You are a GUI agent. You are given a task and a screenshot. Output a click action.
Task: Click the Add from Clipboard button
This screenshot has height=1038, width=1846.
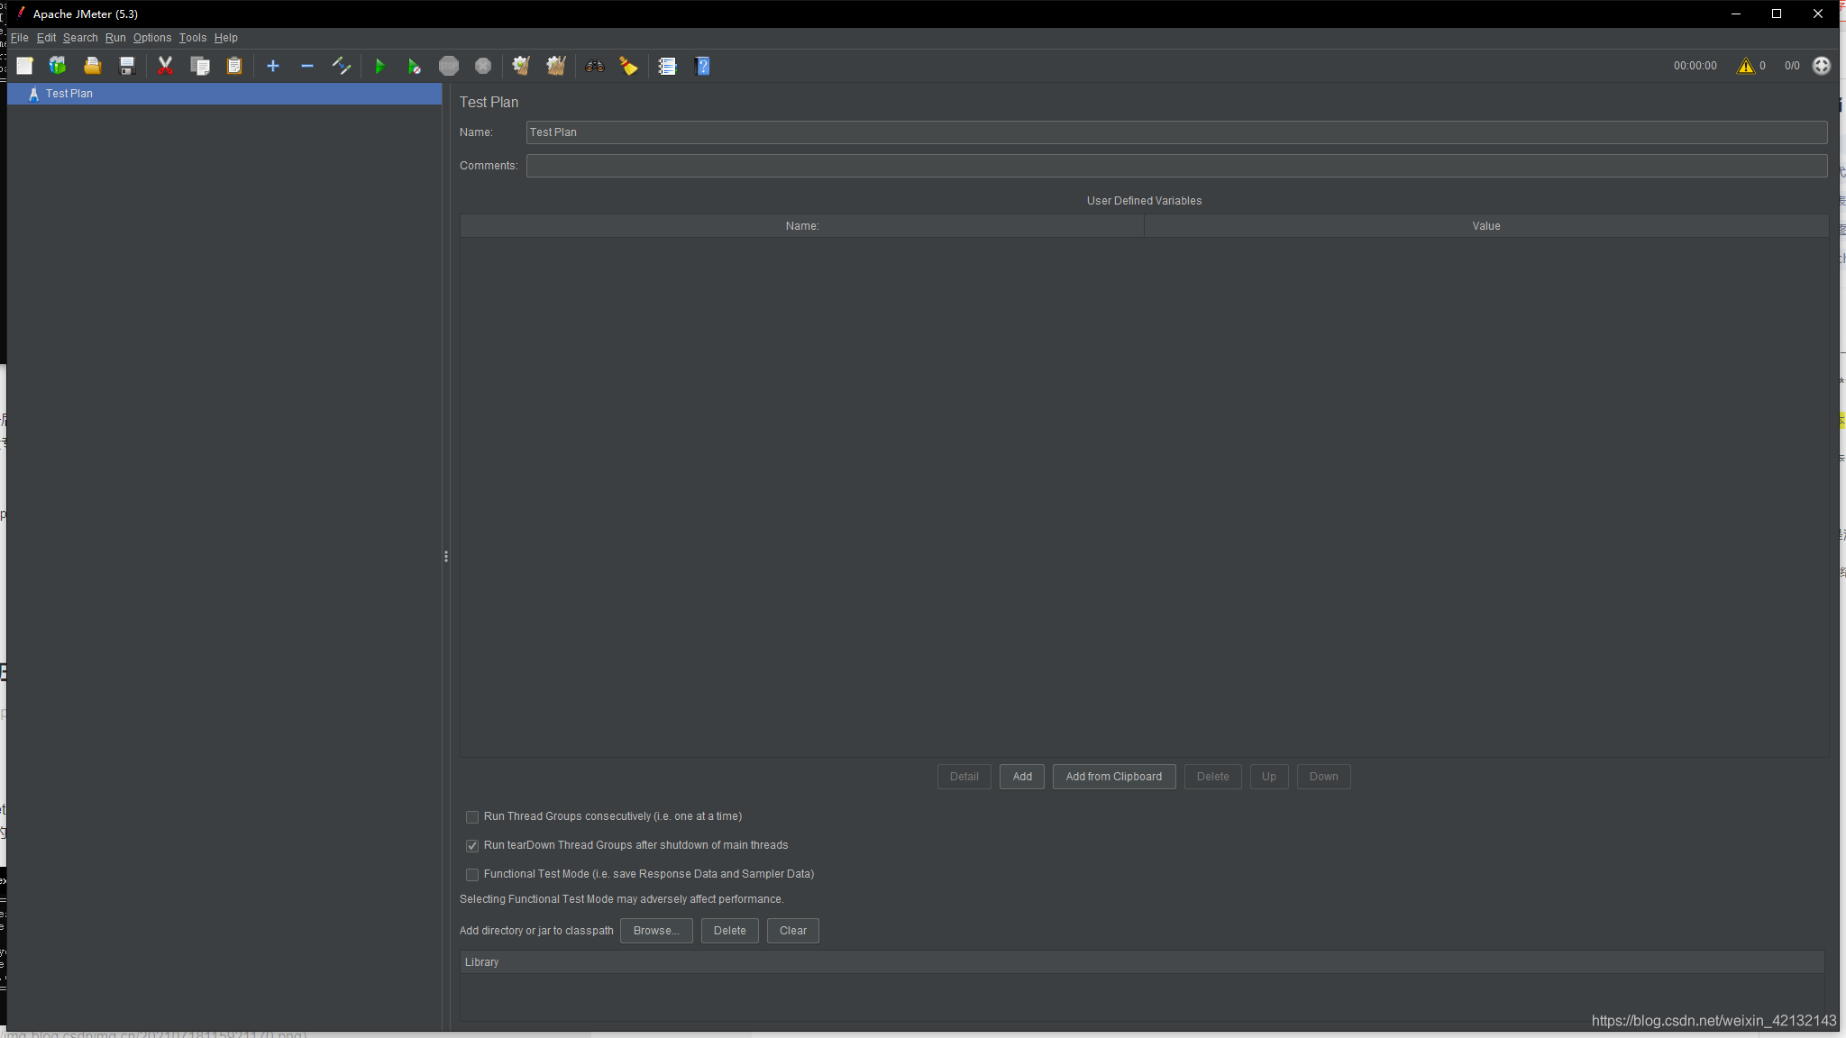coord(1113,777)
